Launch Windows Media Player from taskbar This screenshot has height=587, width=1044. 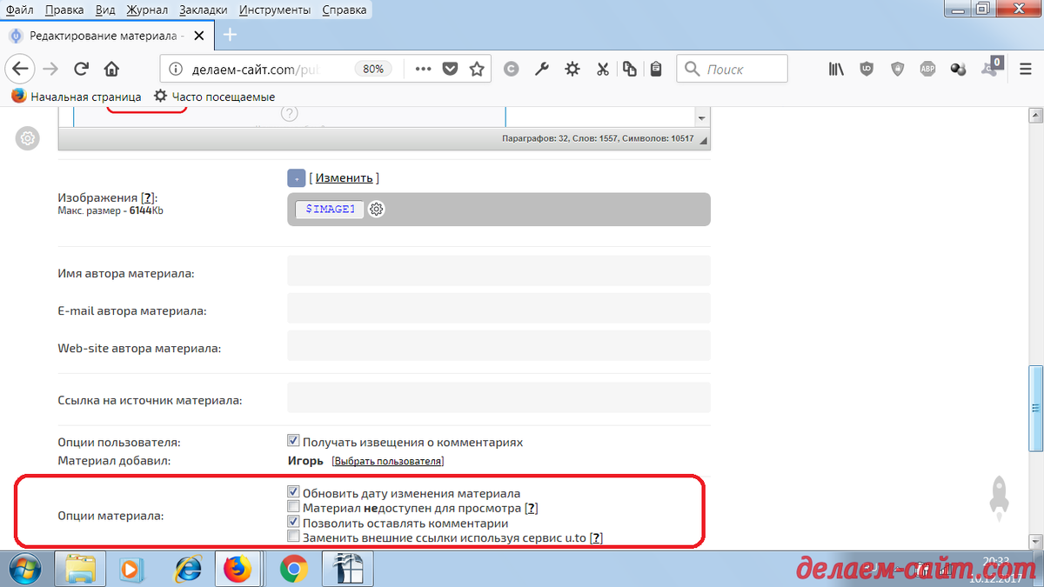pos(133,569)
